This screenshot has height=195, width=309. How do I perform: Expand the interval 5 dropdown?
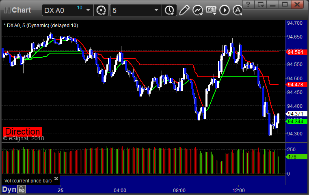coord(156,10)
